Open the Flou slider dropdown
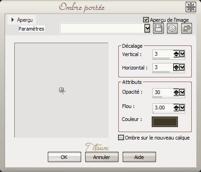The width and height of the screenshot is (201, 172). pos(182,108)
